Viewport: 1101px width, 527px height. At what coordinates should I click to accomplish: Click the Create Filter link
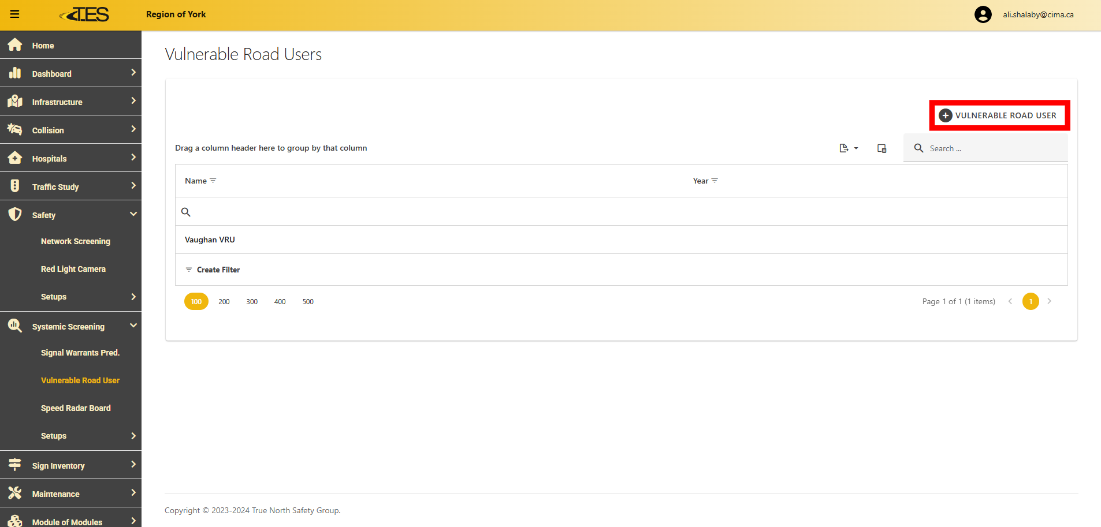218,270
